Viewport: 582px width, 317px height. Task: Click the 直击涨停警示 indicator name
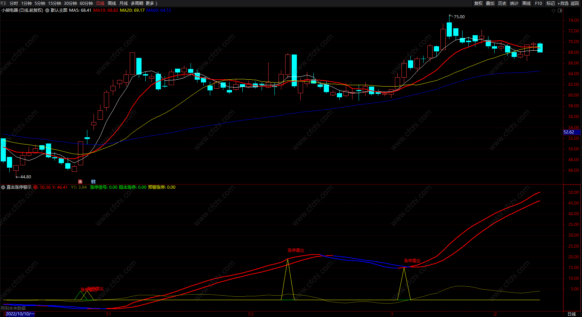(x=19, y=187)
